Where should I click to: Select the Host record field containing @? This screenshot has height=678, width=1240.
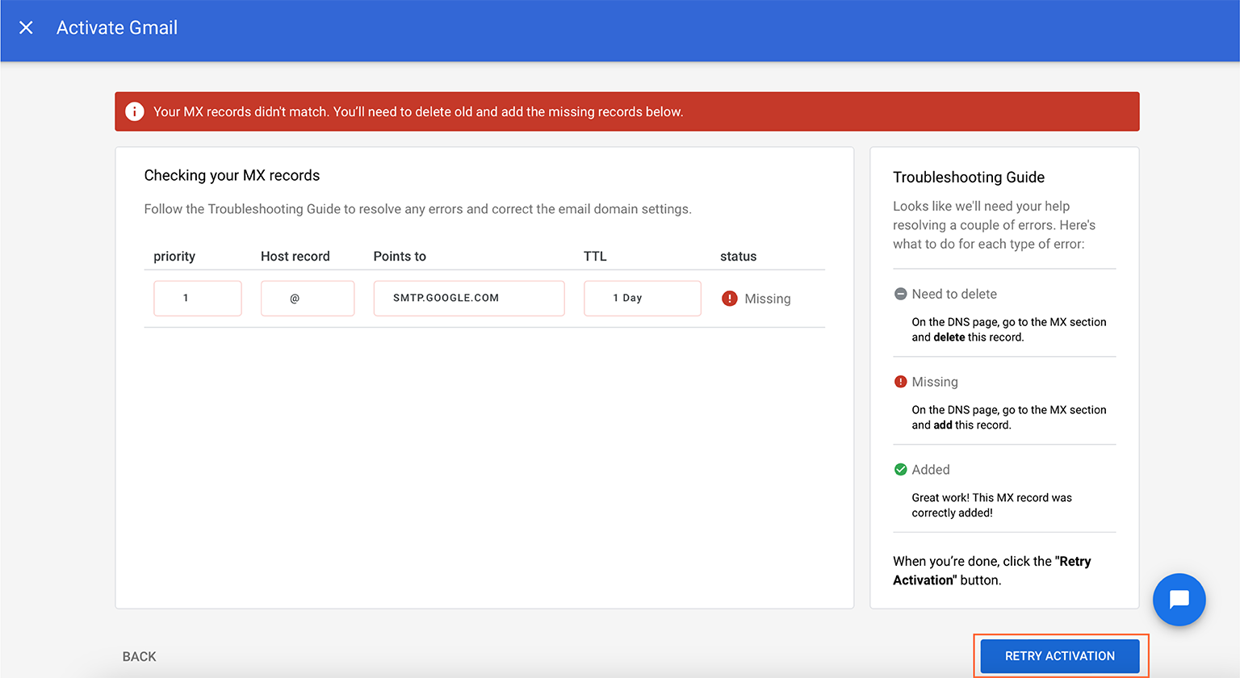pos(308,298)
